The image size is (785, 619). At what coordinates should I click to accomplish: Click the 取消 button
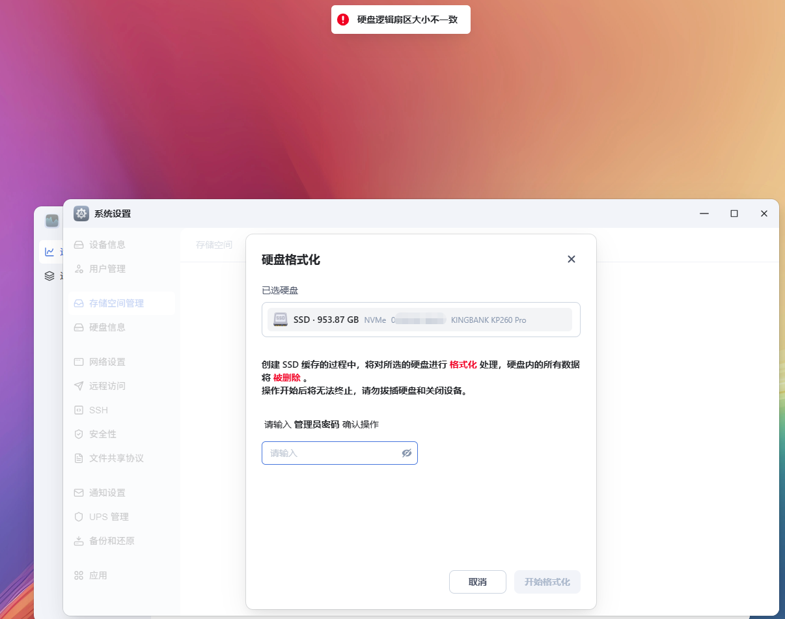tap(478, 582)
